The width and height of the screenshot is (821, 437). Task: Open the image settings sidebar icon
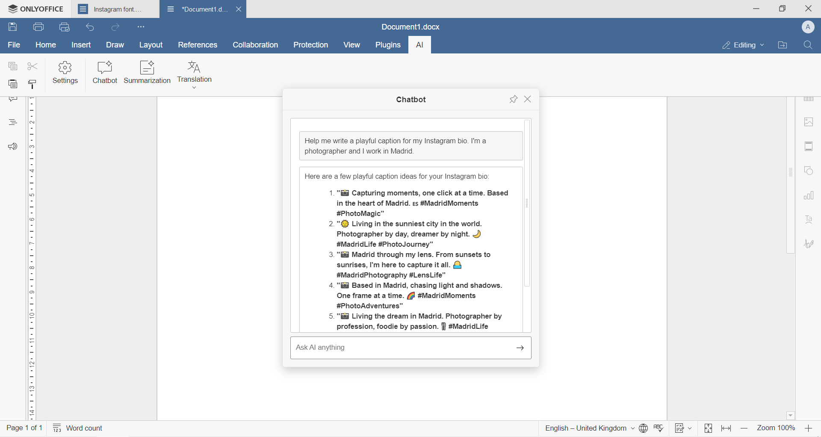click(x=809, y=123)
